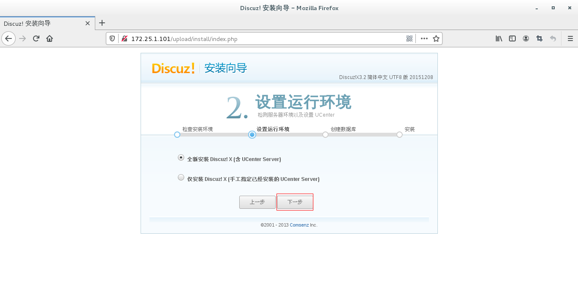Close the Discuz! 安装向导 tab
Viewport: 578px width, 298px height.
(88, 23)
